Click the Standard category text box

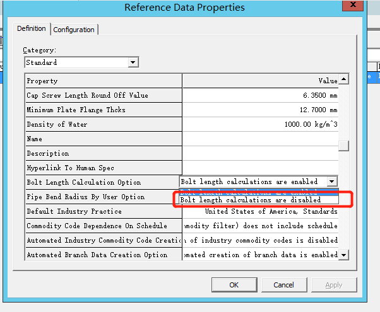click(x=76, y=62)
